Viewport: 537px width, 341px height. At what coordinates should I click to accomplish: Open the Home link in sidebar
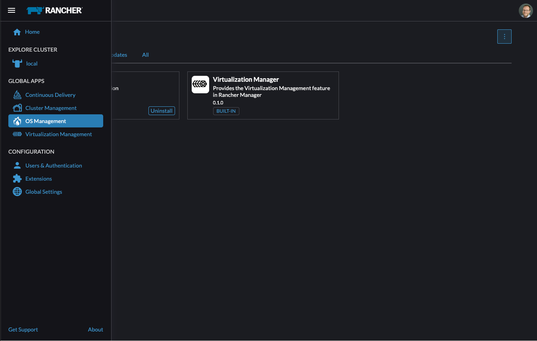32,32
